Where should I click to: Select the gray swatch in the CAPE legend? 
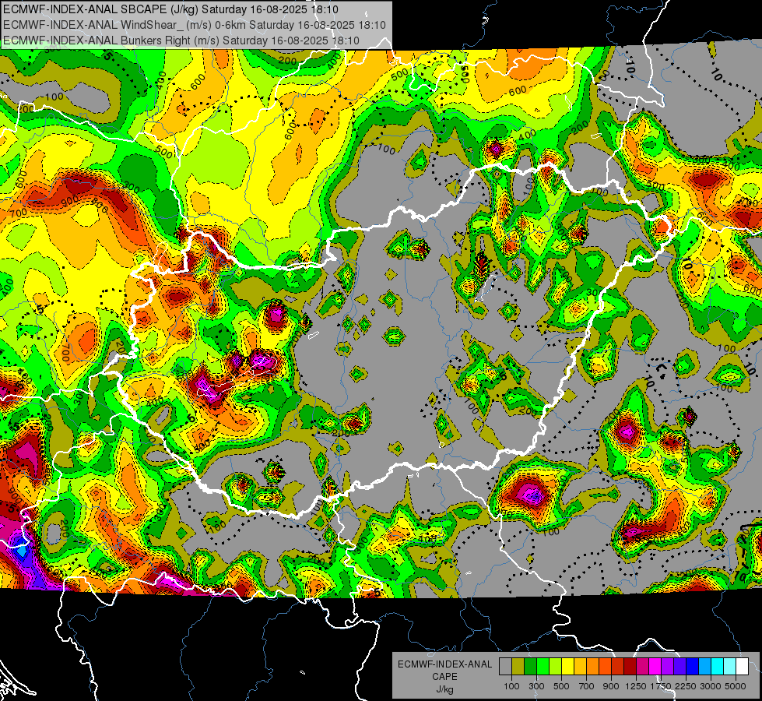pyautogui.click(x=505, y=667)
